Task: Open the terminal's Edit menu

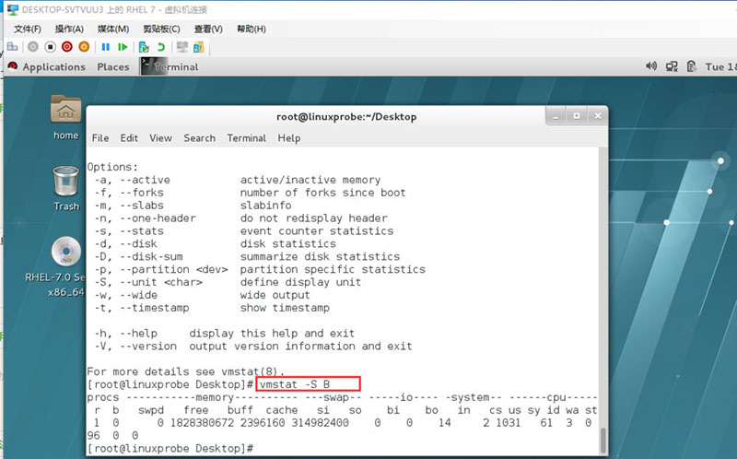Action: [x=129, y=137]
